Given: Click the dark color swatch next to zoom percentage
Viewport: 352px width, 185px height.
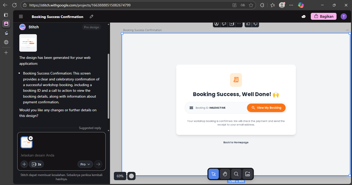Looking at the screenshot, I should coord(131,176).
